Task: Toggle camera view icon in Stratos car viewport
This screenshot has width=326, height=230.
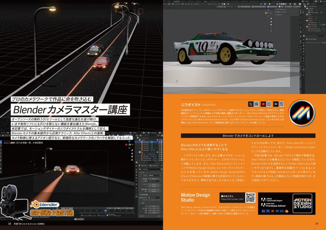Action: (271, 24)
